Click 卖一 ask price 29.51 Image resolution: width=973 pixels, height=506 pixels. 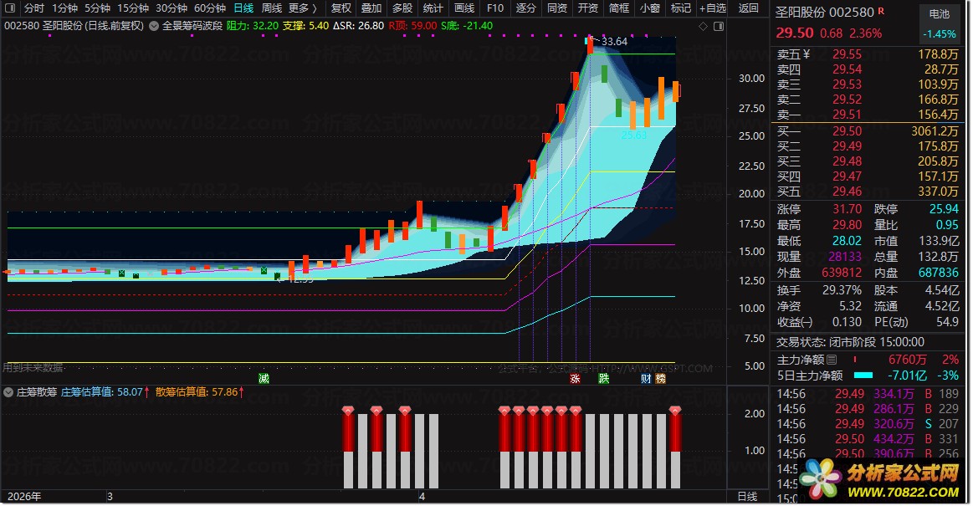click(847, 114)
